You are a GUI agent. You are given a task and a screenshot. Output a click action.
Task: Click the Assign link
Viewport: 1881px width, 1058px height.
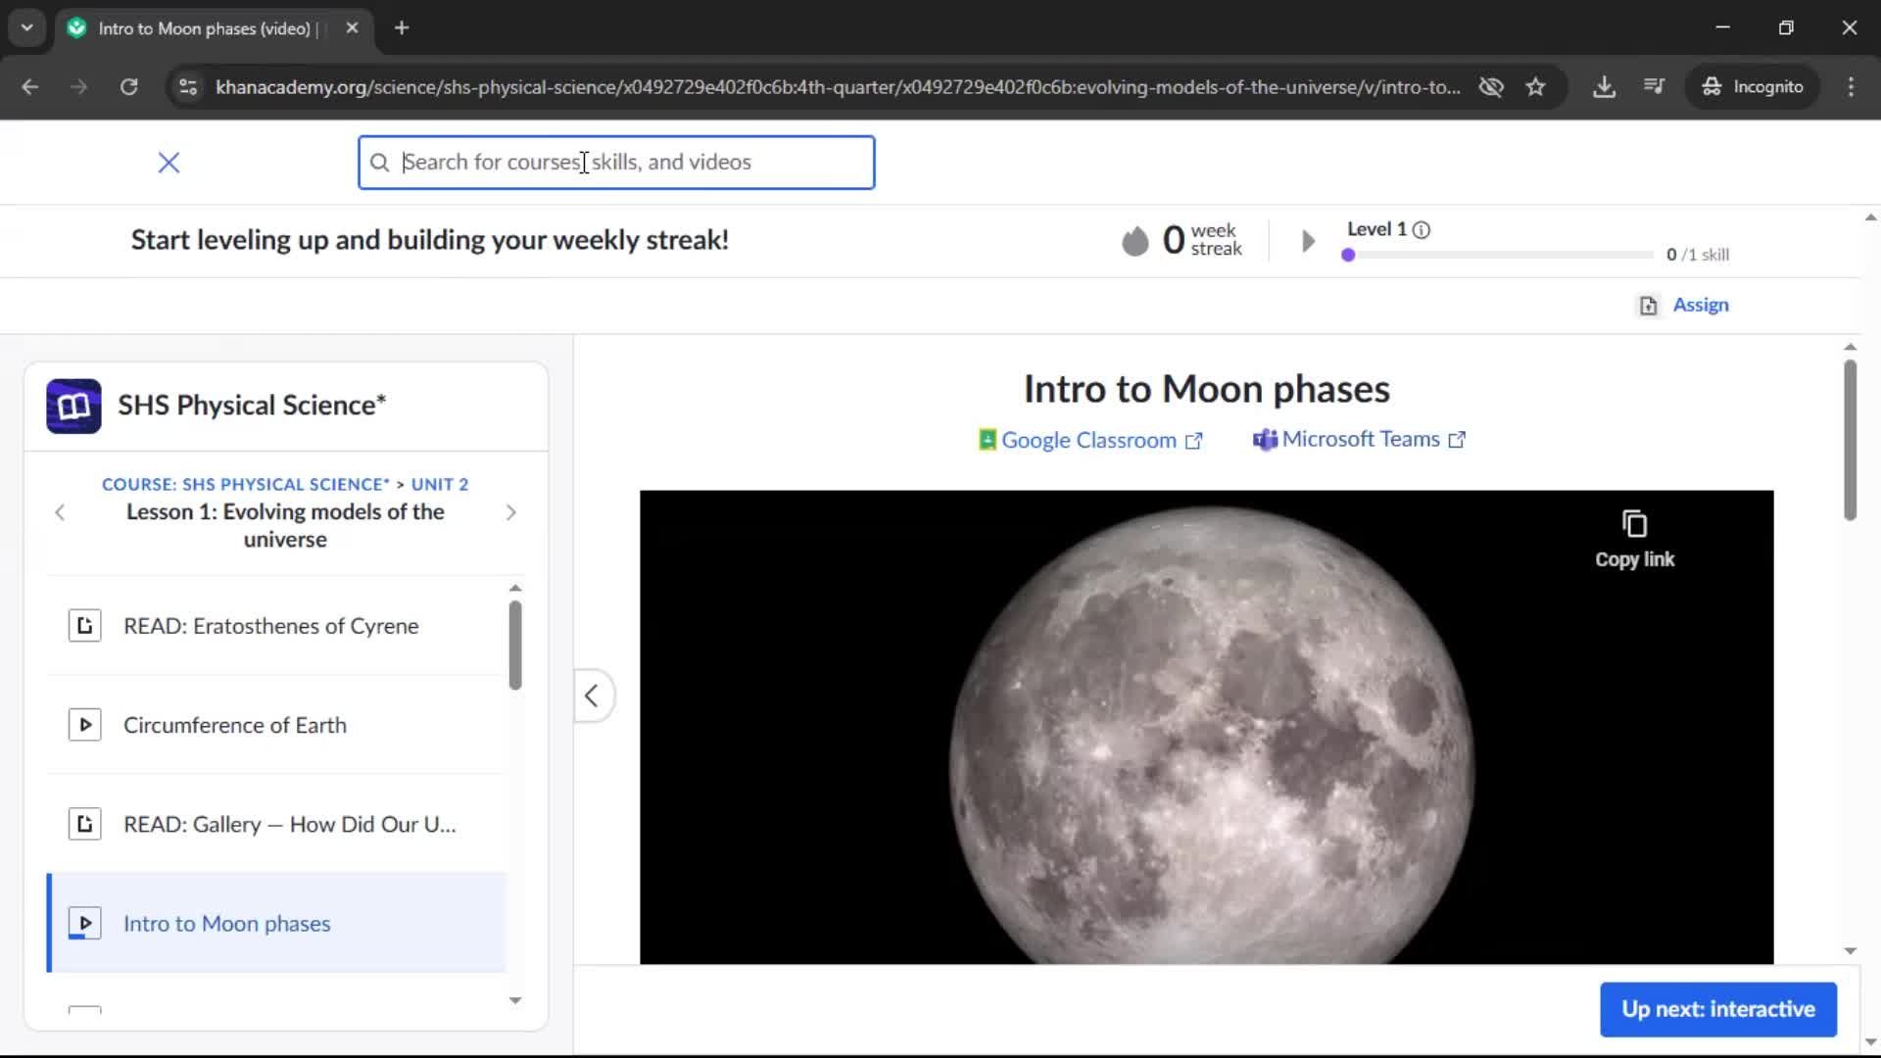pos(1701,305)
